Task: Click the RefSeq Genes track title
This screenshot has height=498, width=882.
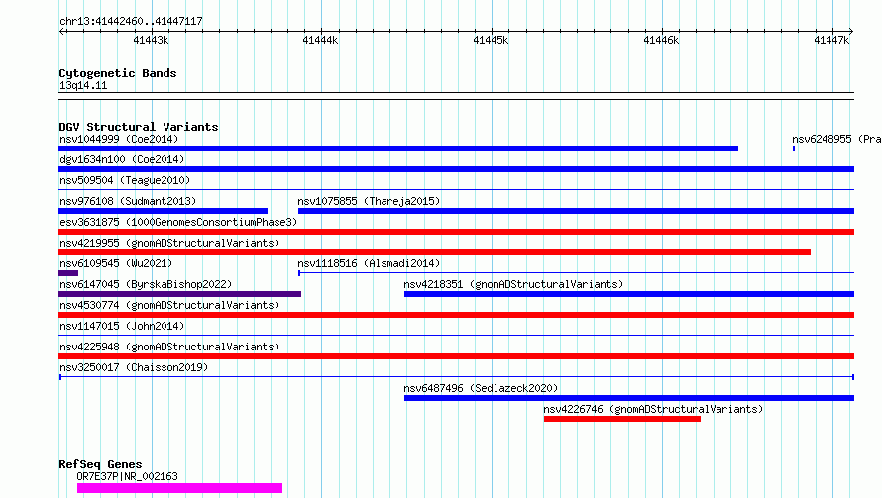Action: click(100, 465)
